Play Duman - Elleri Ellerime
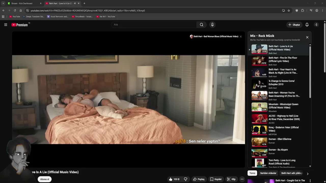Screen dimensions: 326x183 click(x=280, y=139)
